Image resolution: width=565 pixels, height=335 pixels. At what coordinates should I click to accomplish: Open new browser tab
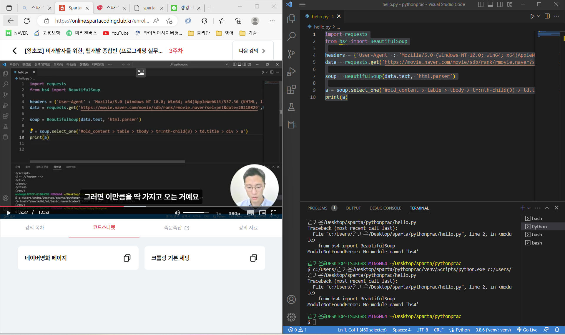pyautogui.click(x=211, y=8)
